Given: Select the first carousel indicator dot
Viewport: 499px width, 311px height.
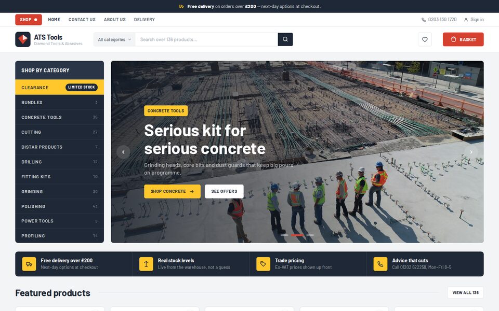Looking at the screenshot, I should coord(284,235).
